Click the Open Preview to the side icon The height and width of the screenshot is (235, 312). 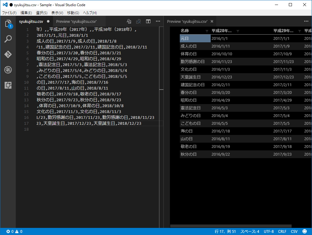coord(138,21)
